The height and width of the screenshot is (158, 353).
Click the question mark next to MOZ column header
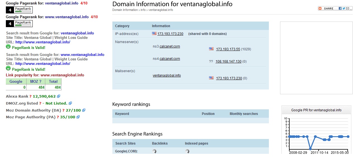tap(40, 81)
